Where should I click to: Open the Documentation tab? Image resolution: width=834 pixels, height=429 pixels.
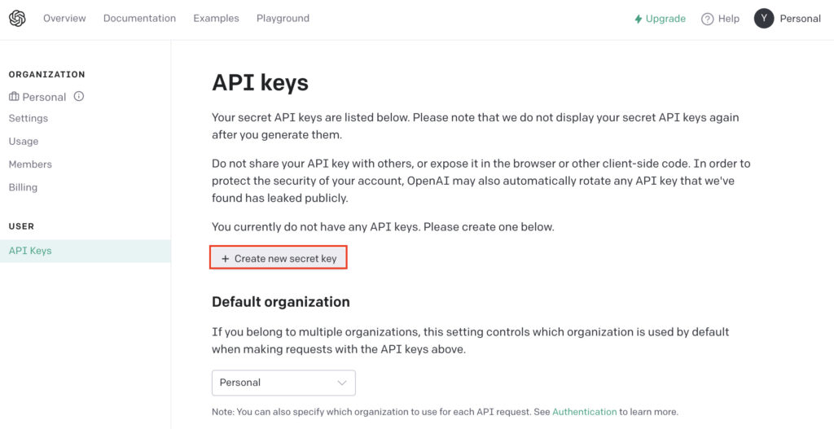[139, 18]
